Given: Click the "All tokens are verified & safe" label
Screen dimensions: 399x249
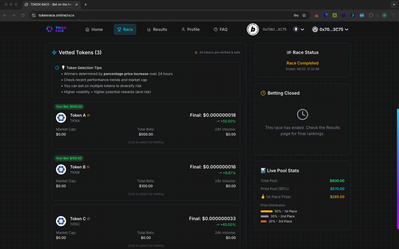Looking at the screenshot, I should click(x=220, y=52).
